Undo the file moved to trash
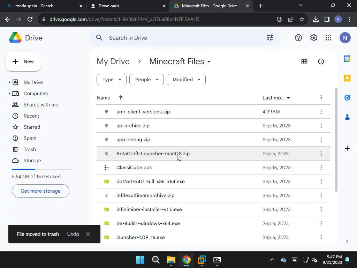The width and height of the screenshot is (357, 268). click(73, 234)
